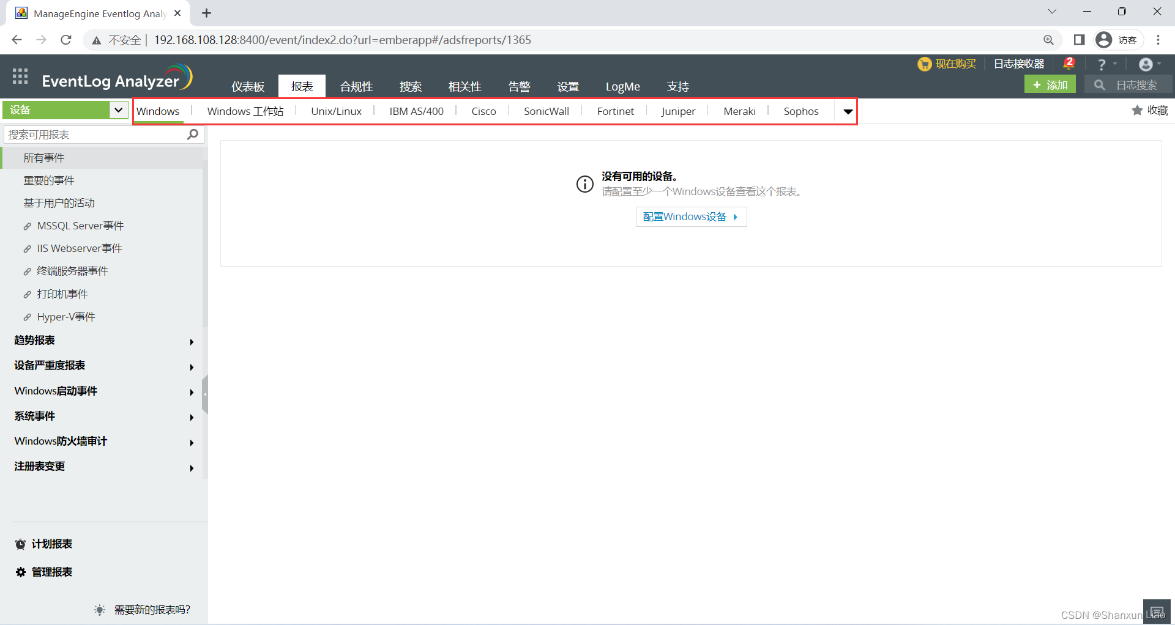This screenshot has width=1175, height=625.
Task: Open the app launcher grid icon
Action: pos(19,76)
